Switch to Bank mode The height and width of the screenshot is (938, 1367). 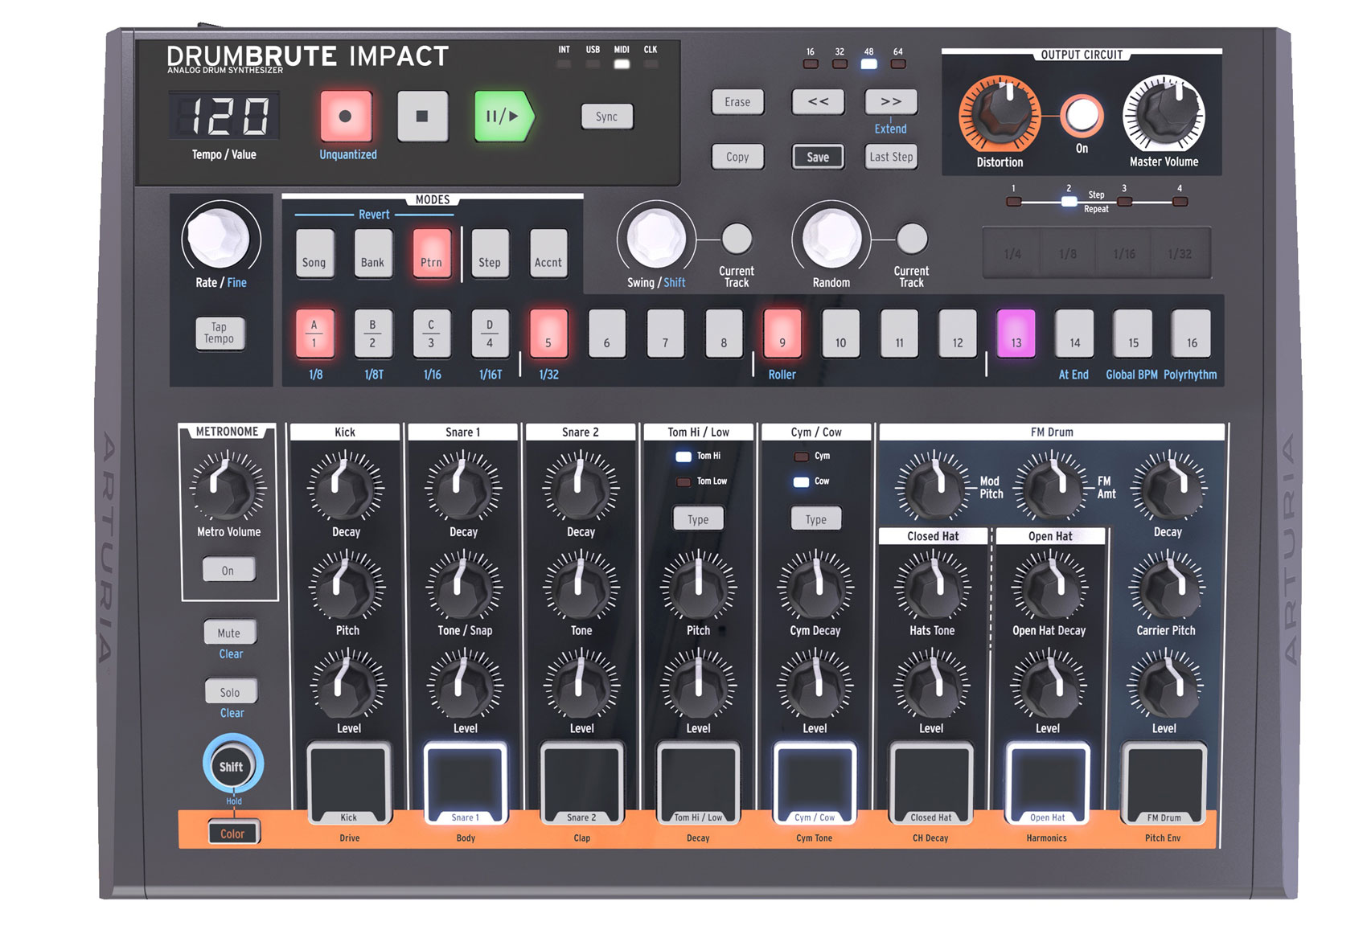point(372,254)
